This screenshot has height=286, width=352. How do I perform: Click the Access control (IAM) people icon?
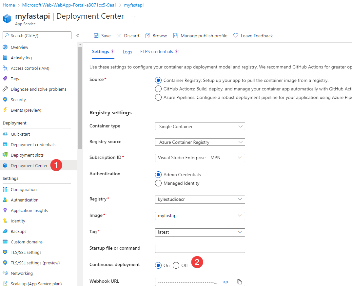[5, 68]
